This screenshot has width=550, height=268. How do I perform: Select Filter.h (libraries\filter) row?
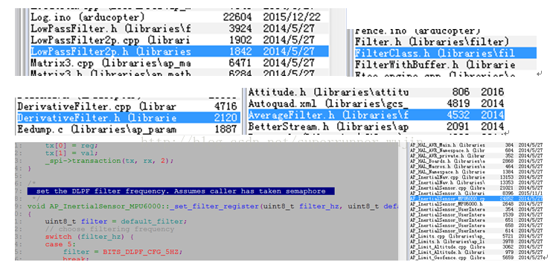(x=445, y=42)
